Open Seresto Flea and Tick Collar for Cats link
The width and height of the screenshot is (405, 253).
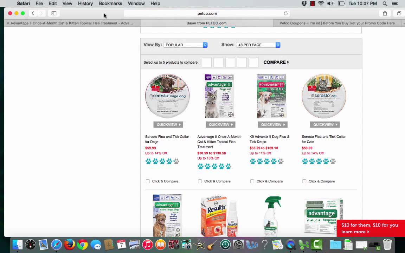(324, 139)
